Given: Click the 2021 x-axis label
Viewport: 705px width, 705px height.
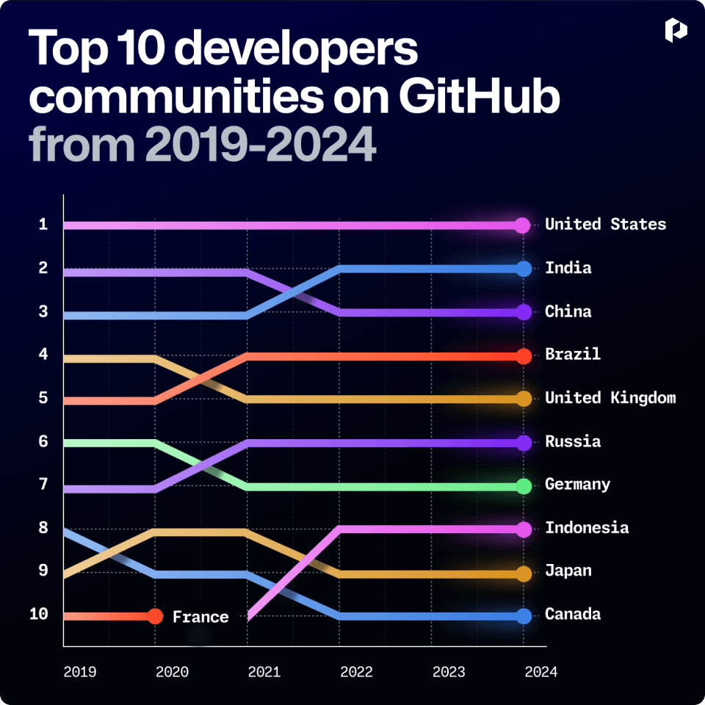Looking at the screenshot, I should [264, 672].
